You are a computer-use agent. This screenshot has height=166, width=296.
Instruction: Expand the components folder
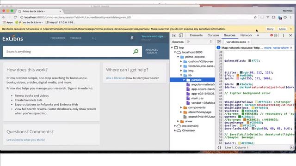pos(181,107)
